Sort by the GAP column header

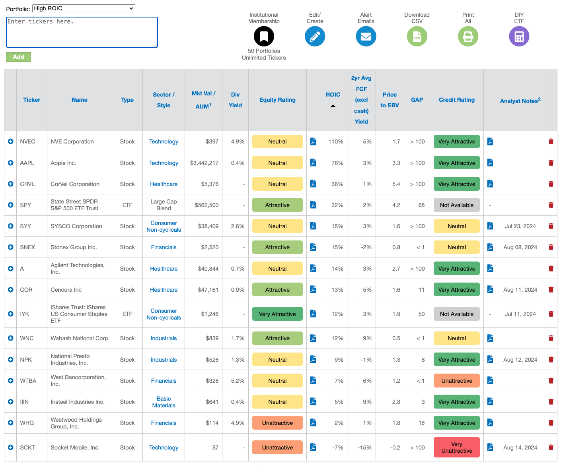pyautogui.click(x=417, y=100)
